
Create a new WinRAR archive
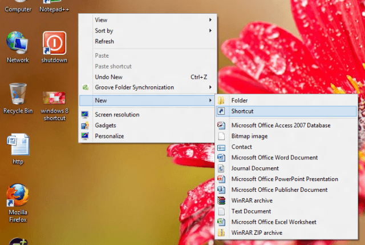point(286,200)
